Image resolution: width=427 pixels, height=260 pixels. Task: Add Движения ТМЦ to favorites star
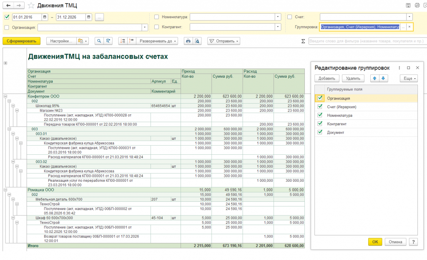[31, 5]
